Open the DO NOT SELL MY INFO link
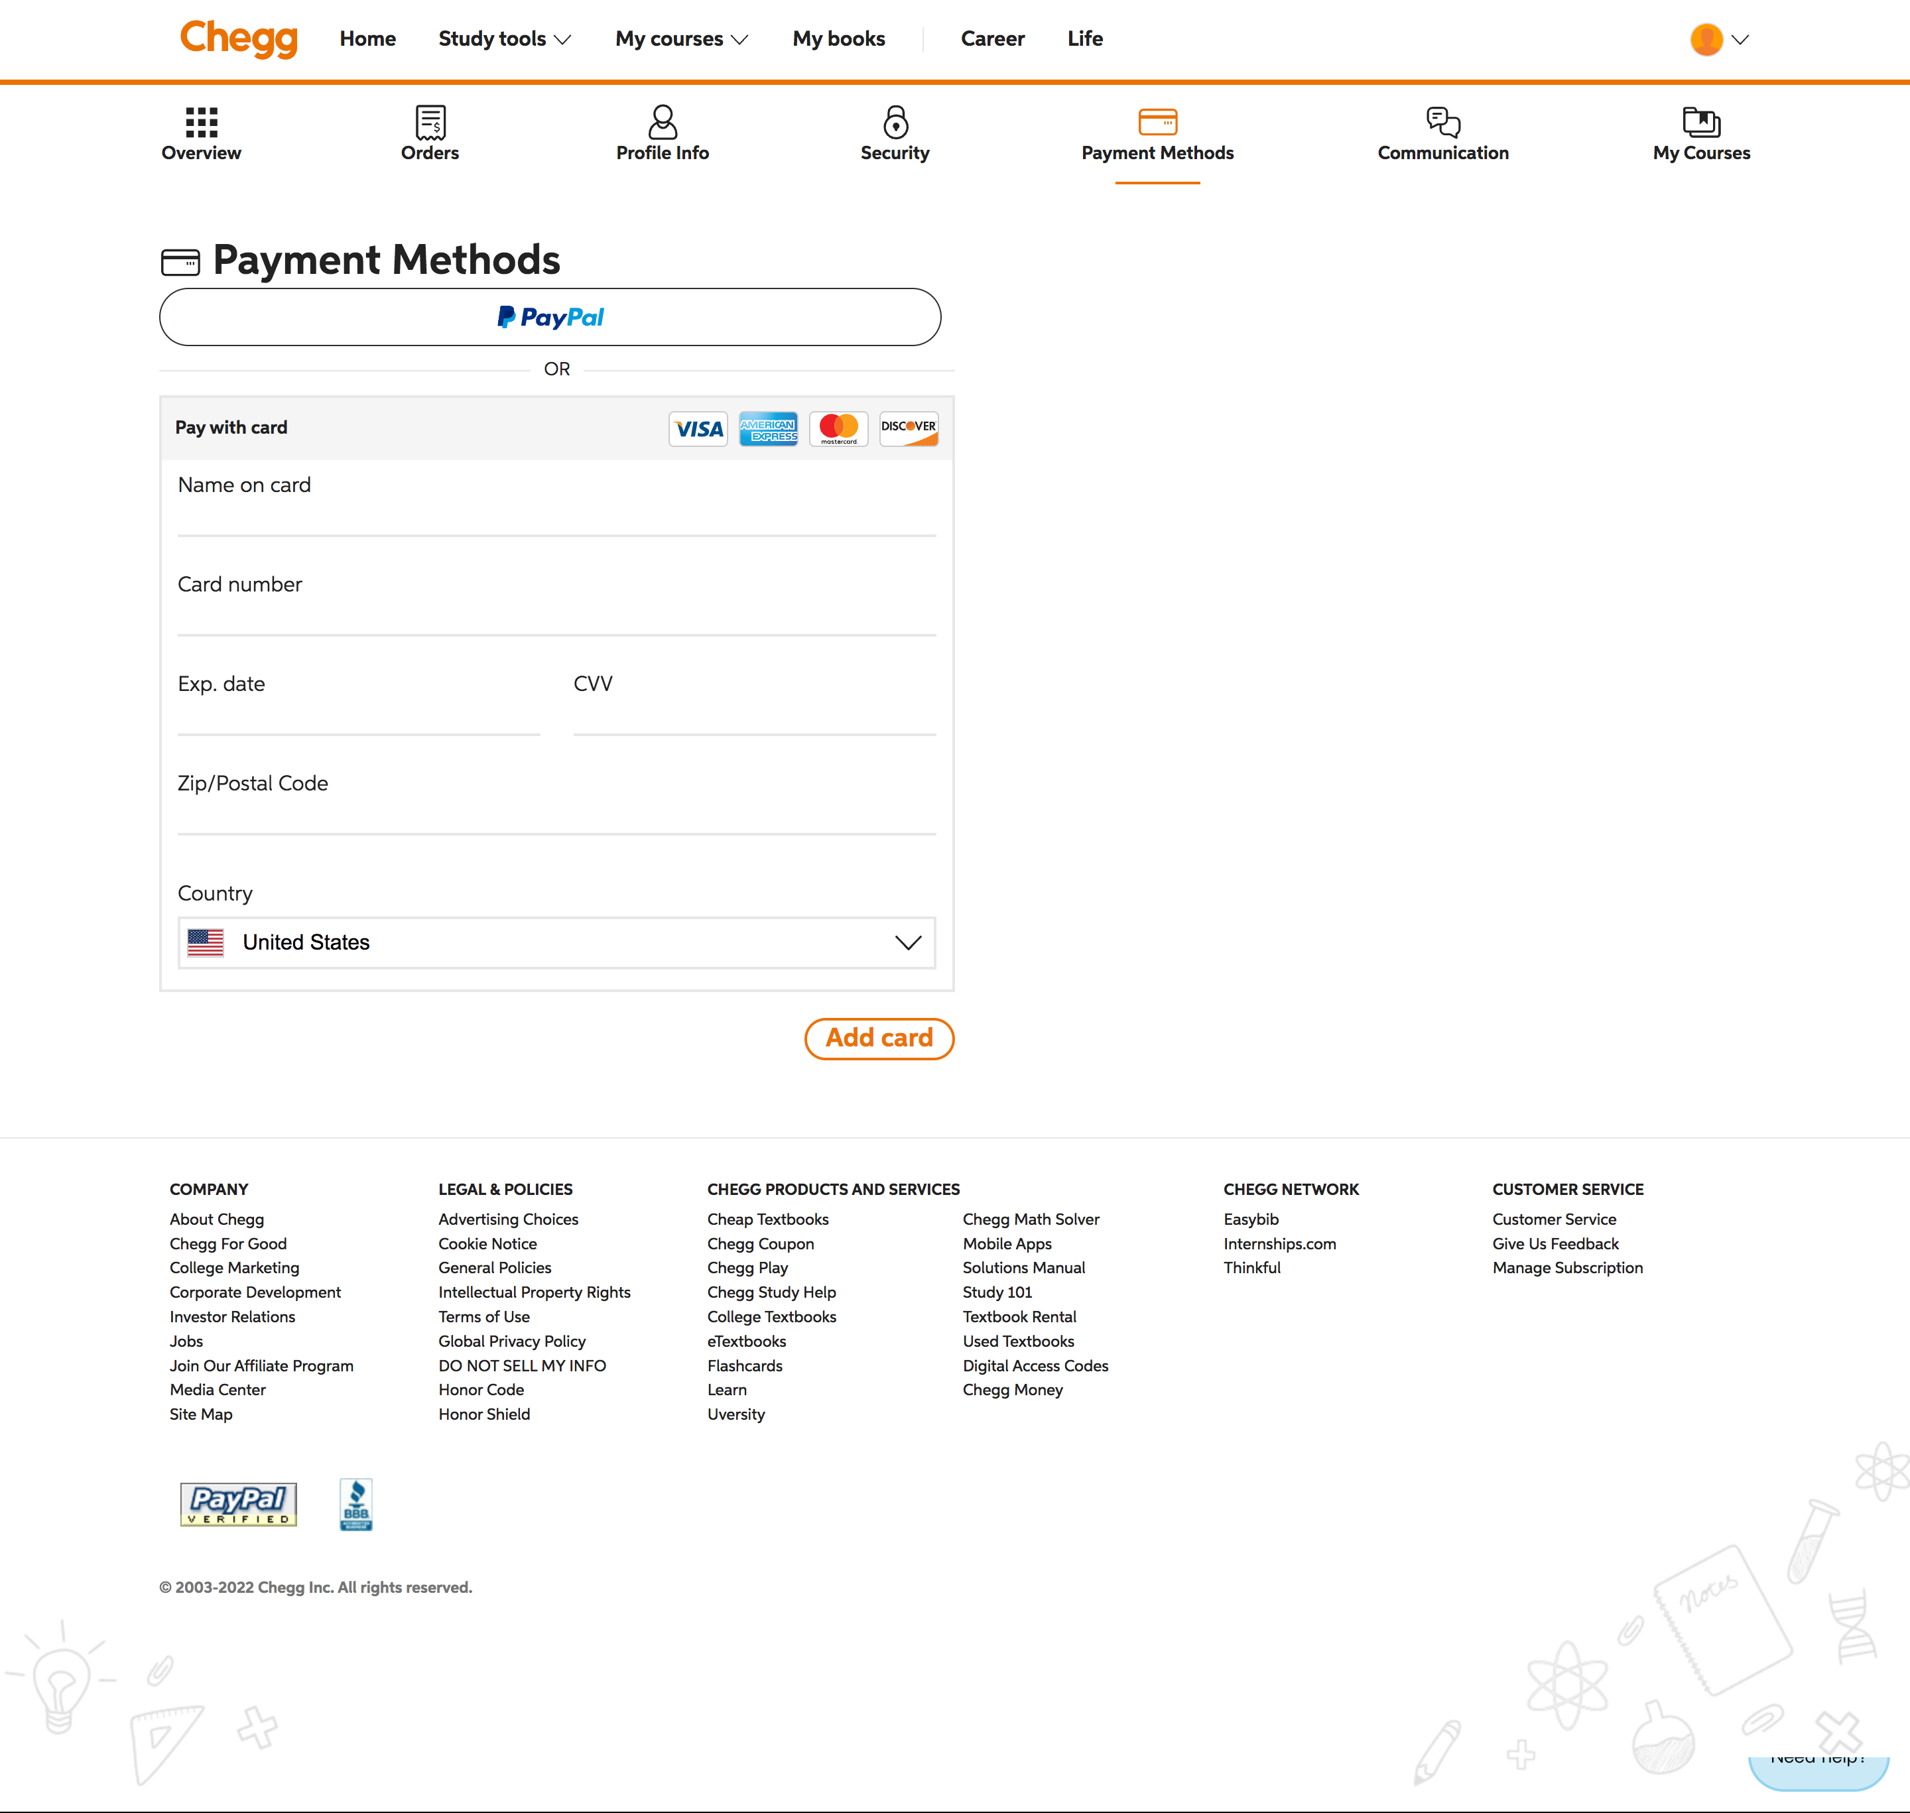Viewport: 1910px width, 1813px height. tap(522, 1365)
